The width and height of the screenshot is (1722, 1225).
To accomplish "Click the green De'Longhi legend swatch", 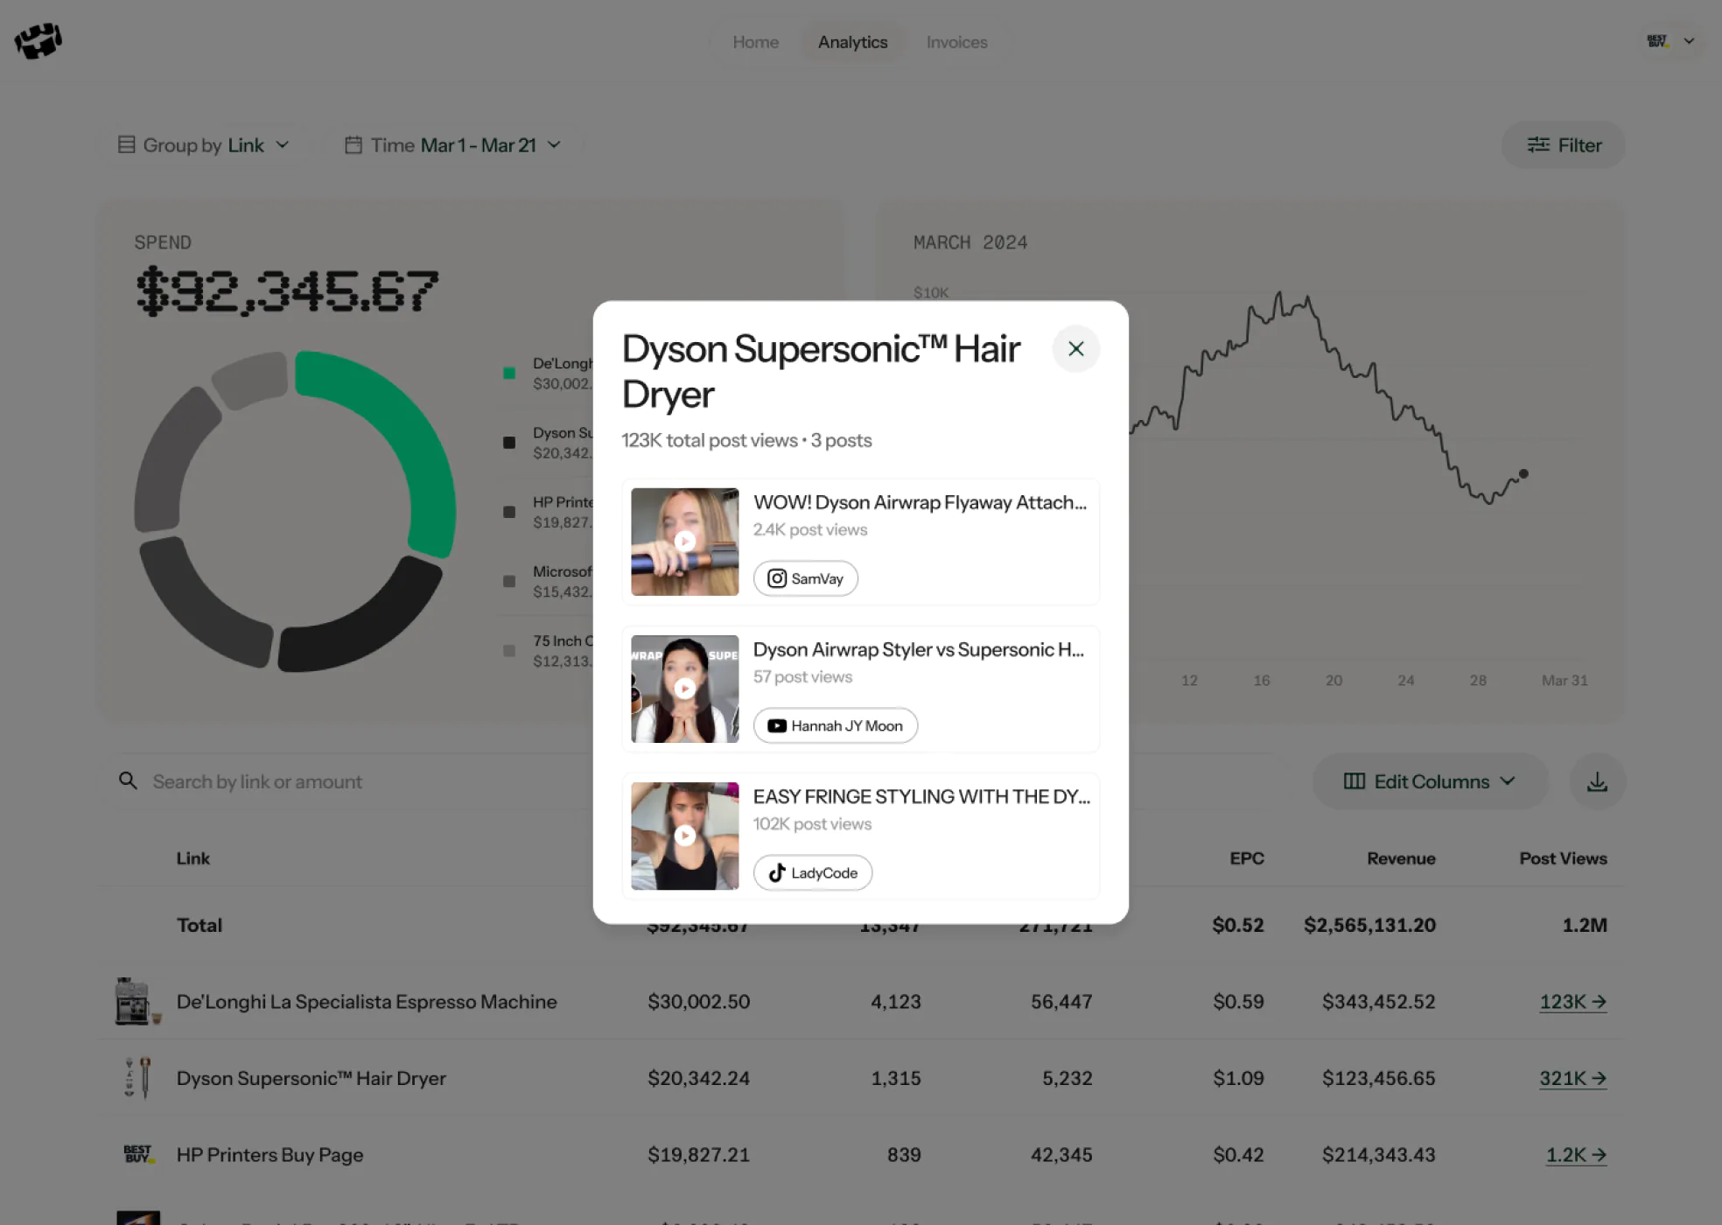I will (509, 374).
